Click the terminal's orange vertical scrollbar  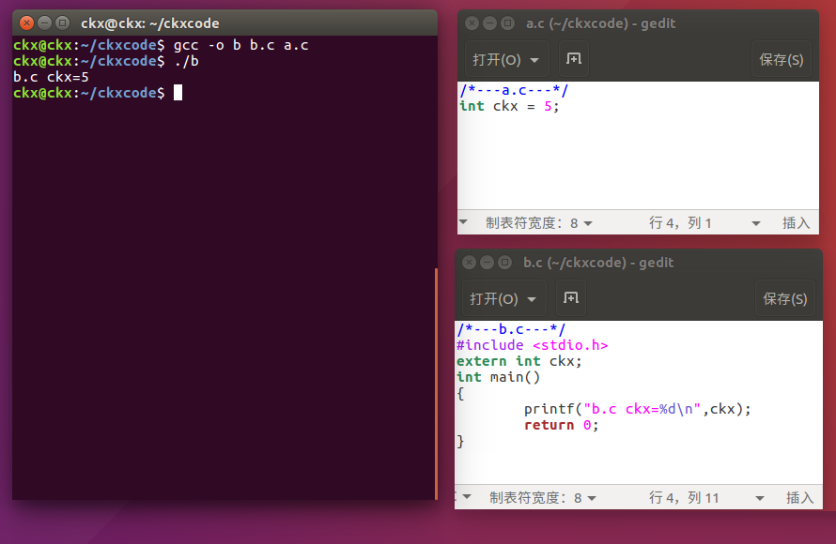coord(436,383)
